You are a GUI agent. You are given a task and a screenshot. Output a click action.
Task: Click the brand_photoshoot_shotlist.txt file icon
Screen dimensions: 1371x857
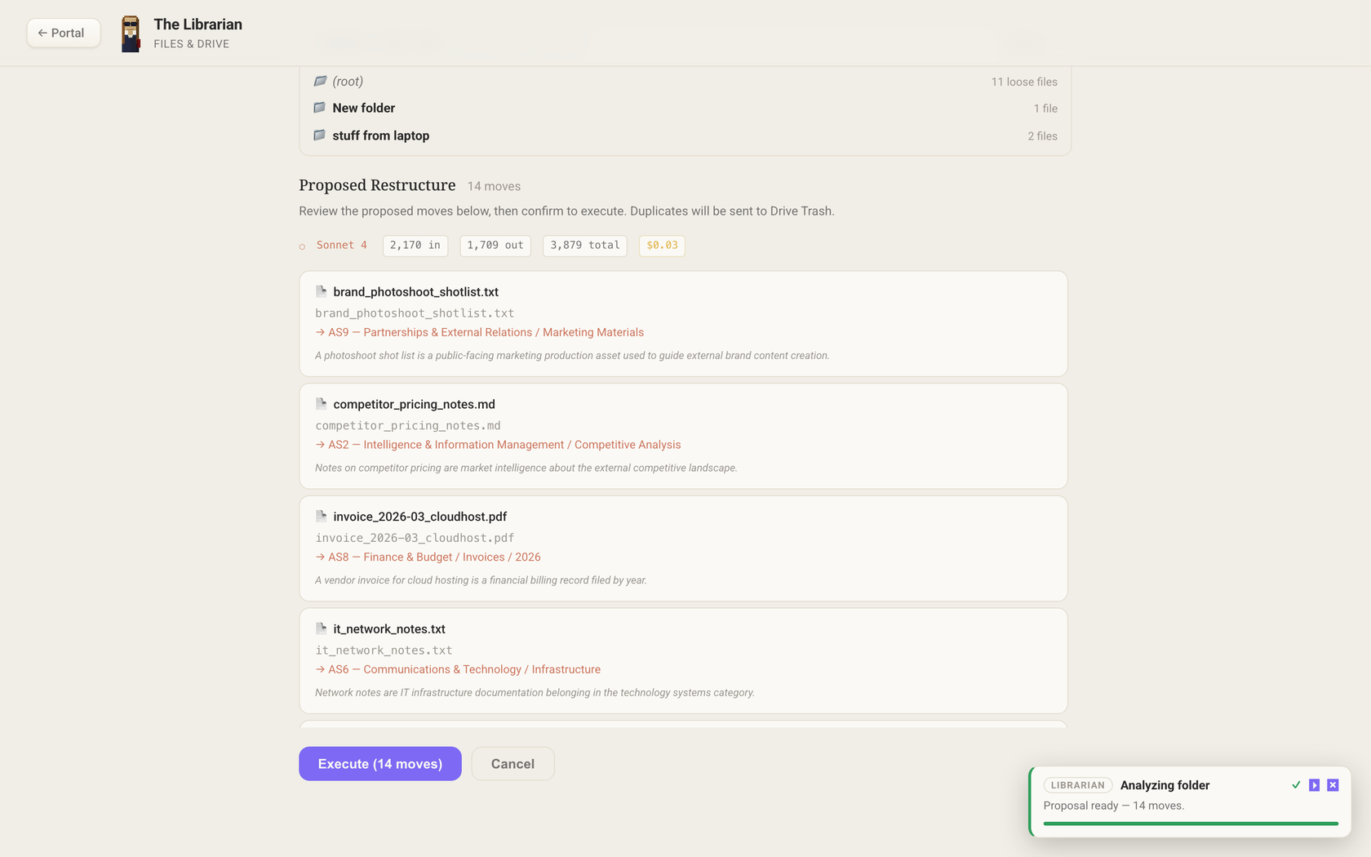322,291
